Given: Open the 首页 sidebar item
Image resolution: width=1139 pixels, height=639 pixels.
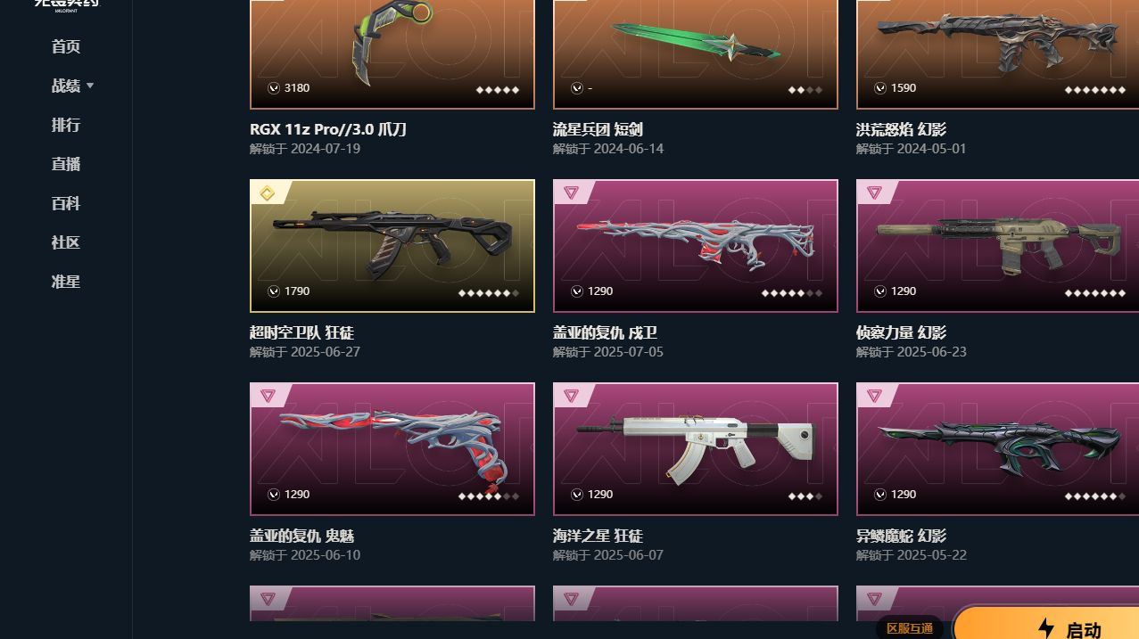Looking at the screenshot, I should (x=66, y=46).
